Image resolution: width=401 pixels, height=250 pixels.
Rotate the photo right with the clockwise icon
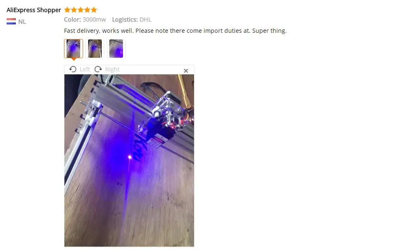click(98, 69)
